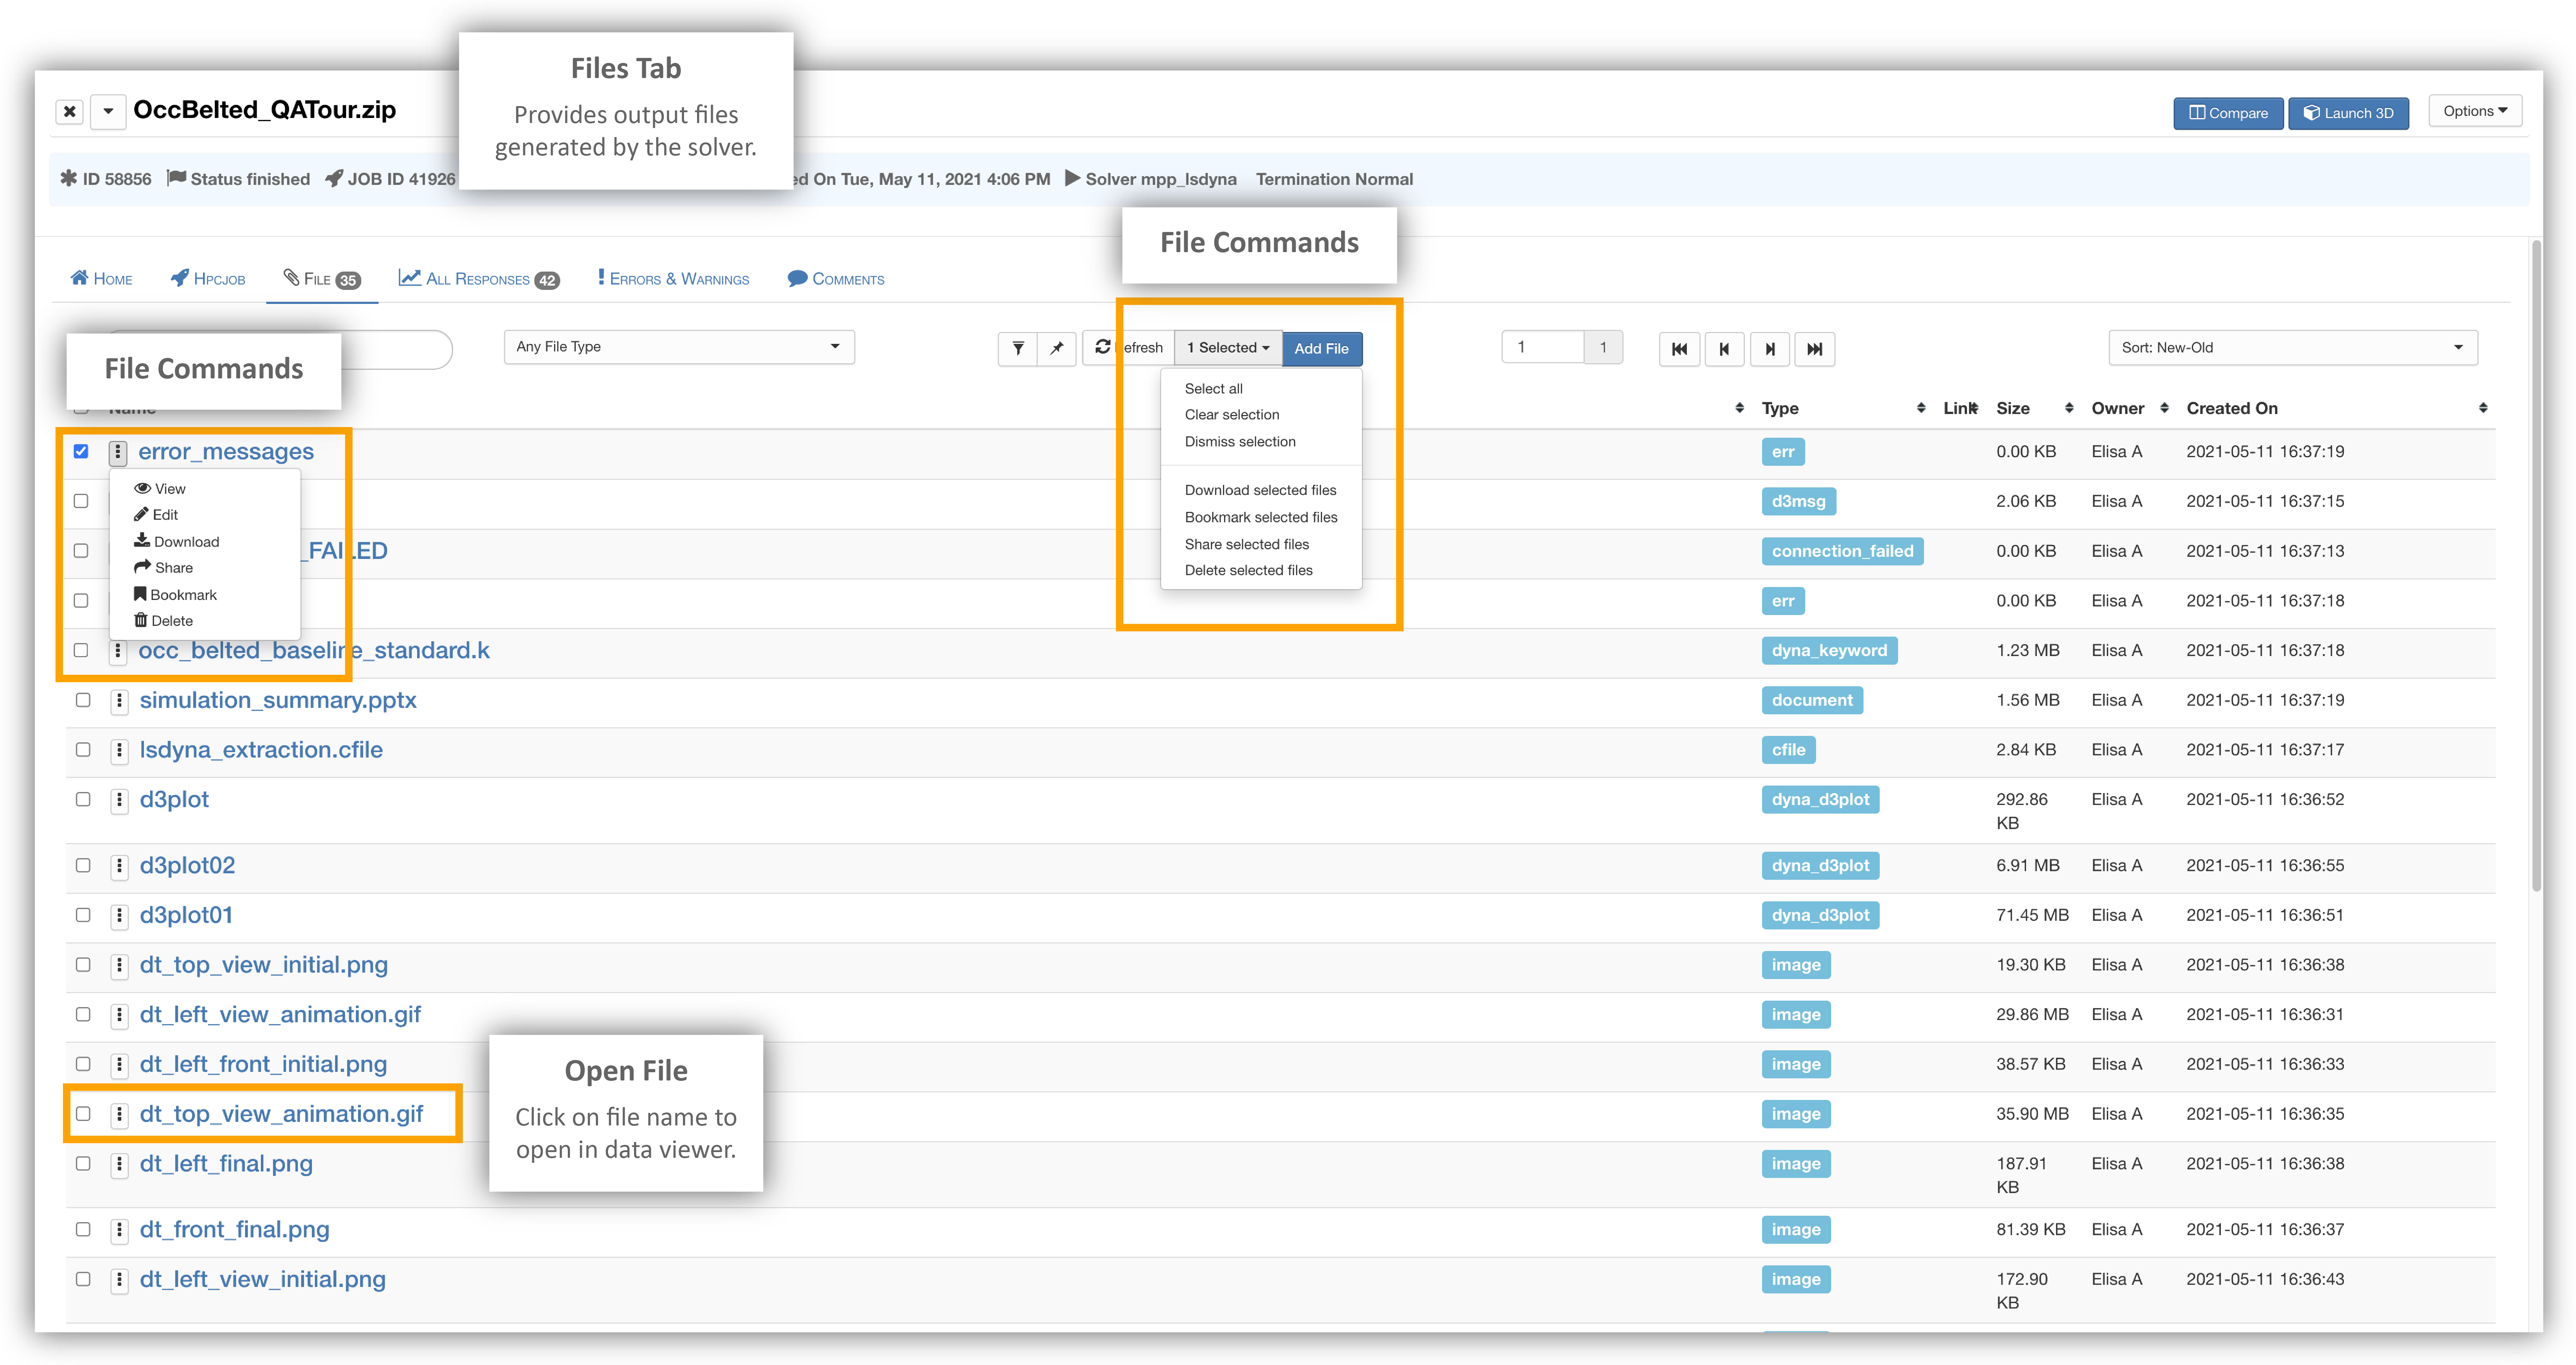This screenshot has width=2576, height=1365.
Task: Open kebab menu for d3plot02 row
Action: coord(119,866)
